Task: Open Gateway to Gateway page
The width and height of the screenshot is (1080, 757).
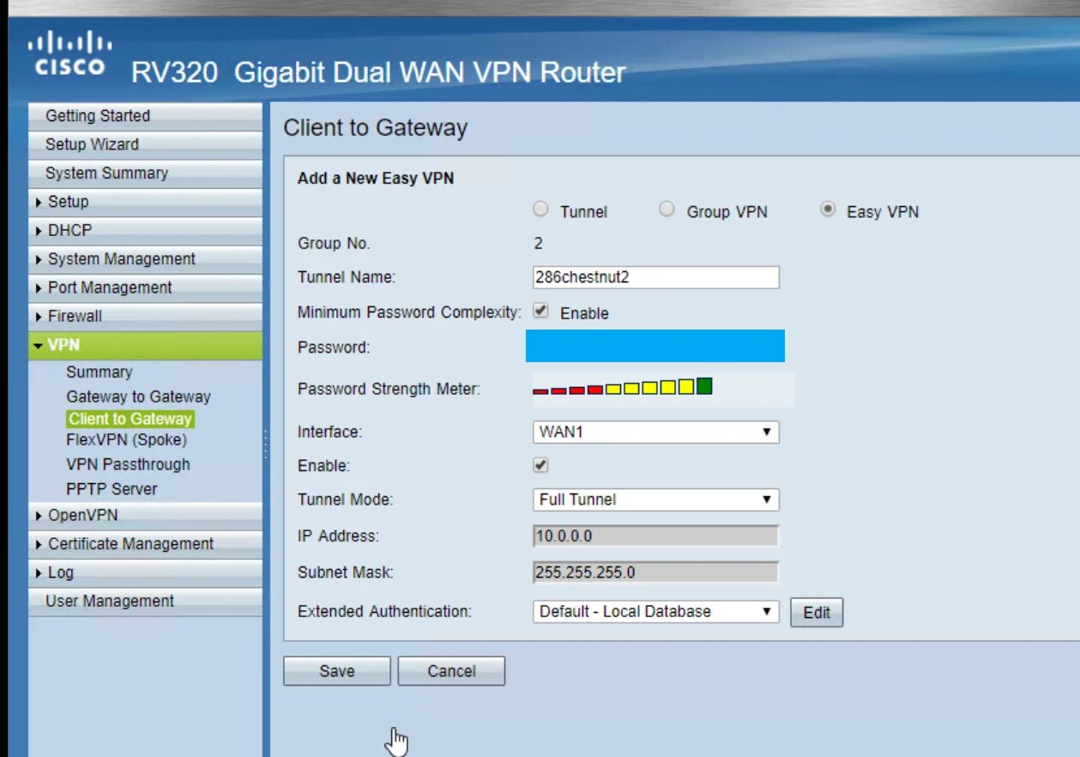Action: pos(138,397)
